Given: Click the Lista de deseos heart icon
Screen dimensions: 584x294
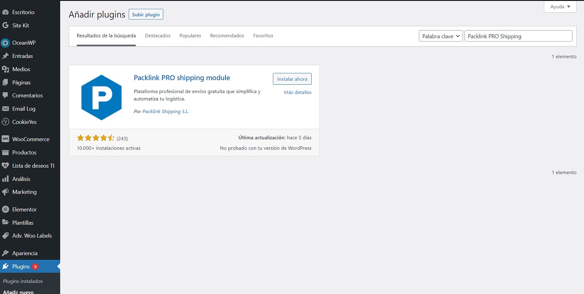Looking at the screenshot, I should point(5,166).
